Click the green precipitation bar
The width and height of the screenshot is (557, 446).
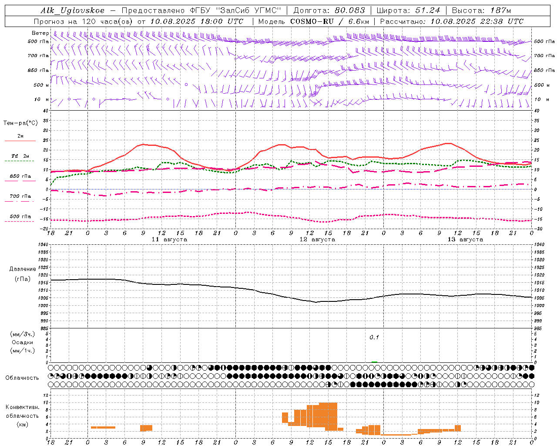374,362
